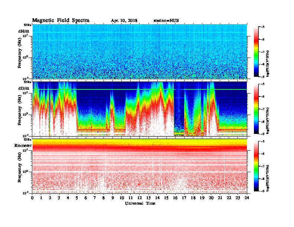Screen dimensions: 294x227
Task: Click hour tick label "21" on time axis
Action: pos(220,198)
